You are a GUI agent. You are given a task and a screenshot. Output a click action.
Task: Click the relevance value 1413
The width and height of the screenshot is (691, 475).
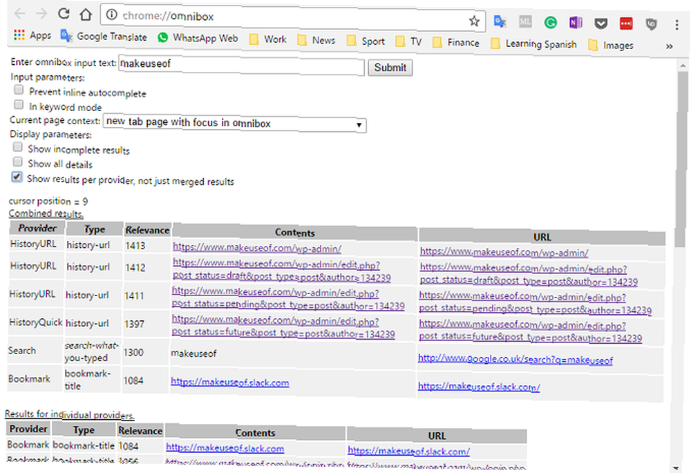135,246
